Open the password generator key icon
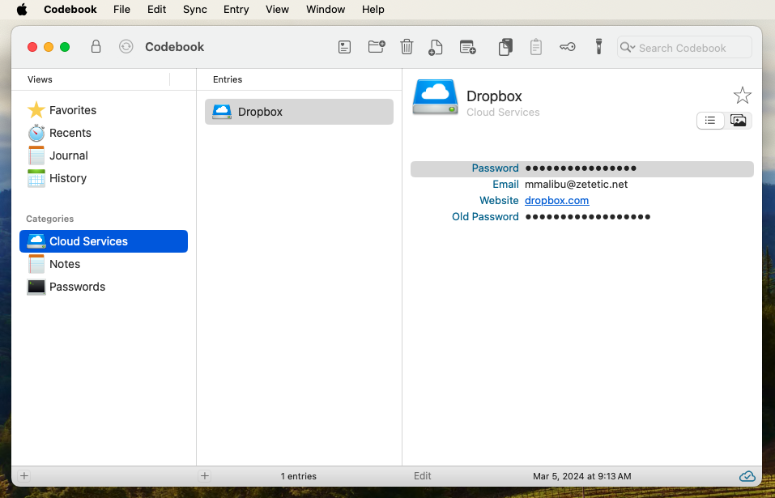The image size is (775, 498). coord(568,47)
